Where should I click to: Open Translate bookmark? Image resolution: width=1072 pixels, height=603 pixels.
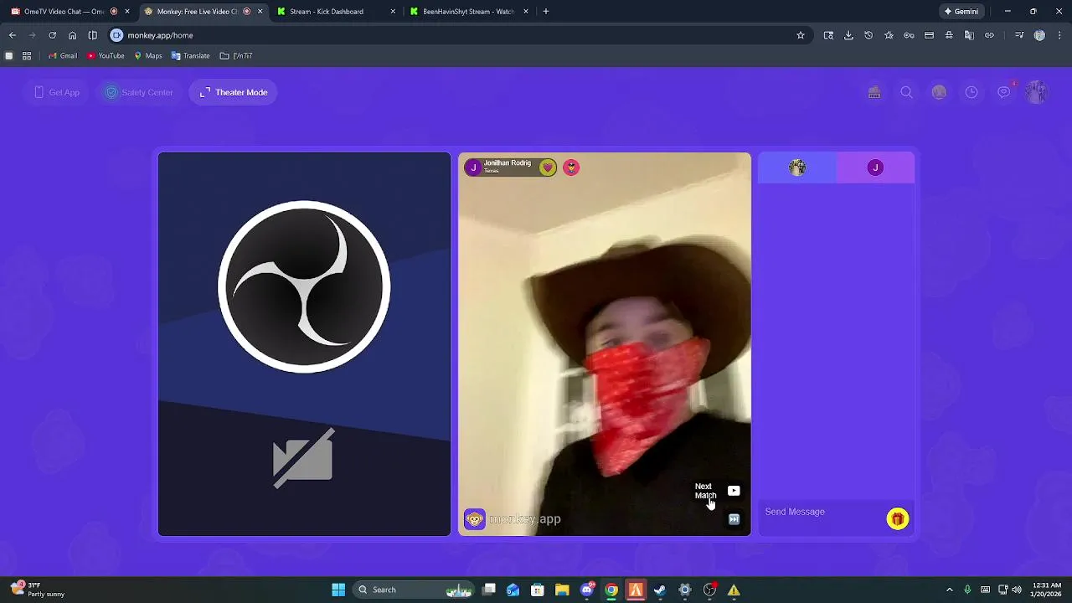click(191, 56)
